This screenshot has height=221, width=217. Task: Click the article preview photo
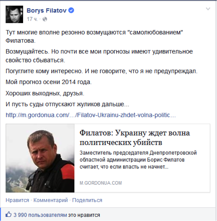[40, 158]
